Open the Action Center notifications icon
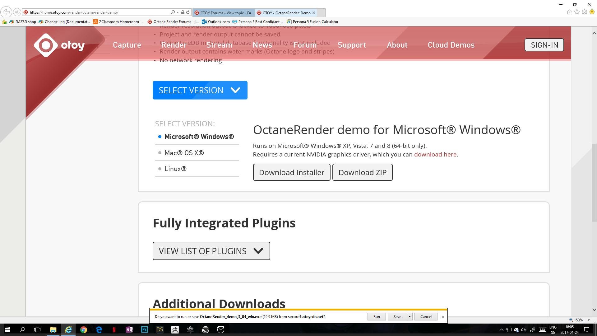Screen dimensions: 597x336 click(587, 330)
